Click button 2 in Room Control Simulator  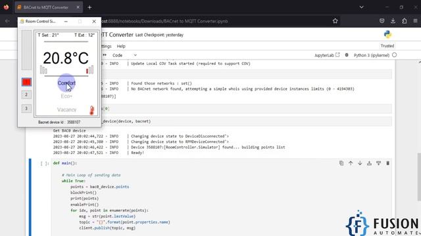pos(26,94)
